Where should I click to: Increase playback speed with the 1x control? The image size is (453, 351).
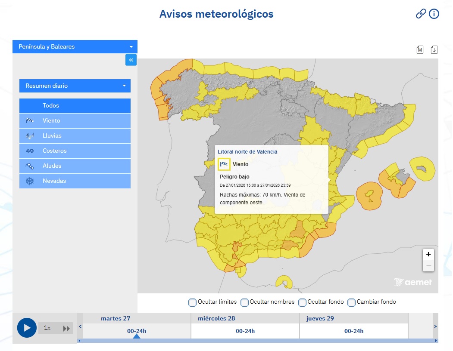[x=47, y=328]
